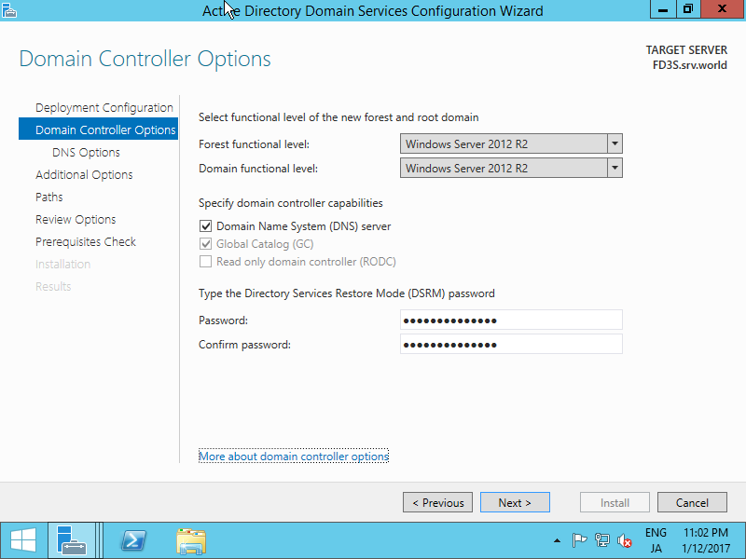Show hidden tray icons arrow
This screenshot has height=559, width=746.
(x=557, y=540)
